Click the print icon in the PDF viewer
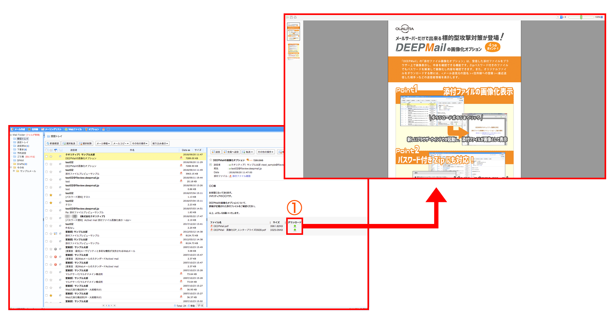Viewport: 610px width, 312px height. pyautogui.click(x=295, y=17)
